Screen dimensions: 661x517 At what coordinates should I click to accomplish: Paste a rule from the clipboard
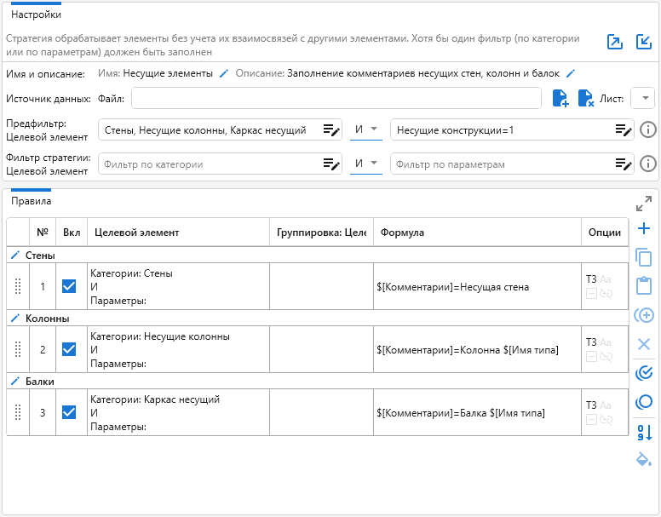tap(644, 285)
